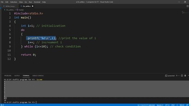Click the '//print the value of i' comment

click(77, 38)
